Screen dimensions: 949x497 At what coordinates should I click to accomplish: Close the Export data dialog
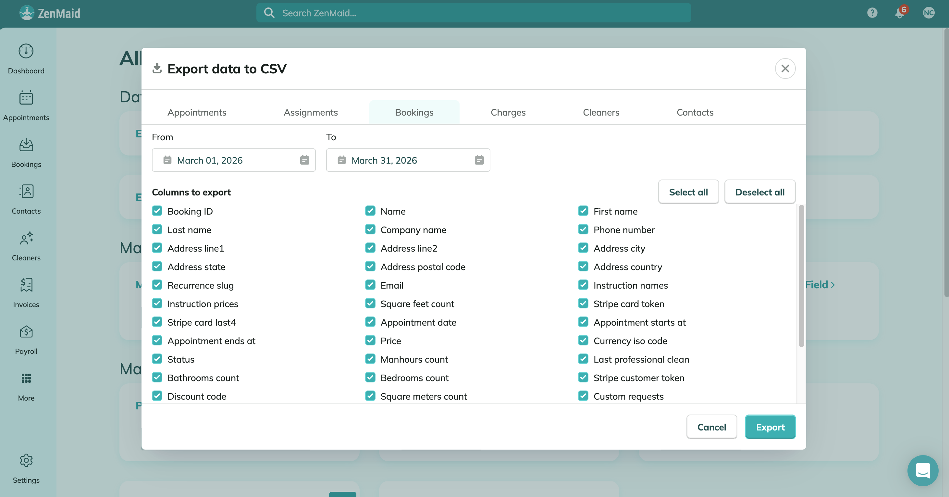coord(785,68)
